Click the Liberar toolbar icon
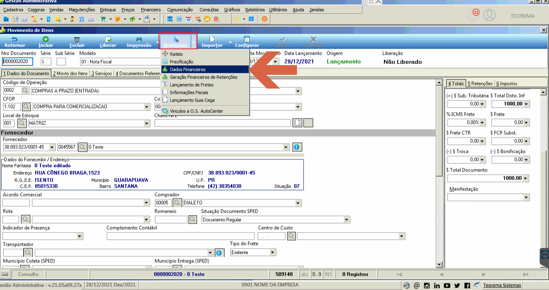Screen dimensions: 549x290 coord(108,39)
